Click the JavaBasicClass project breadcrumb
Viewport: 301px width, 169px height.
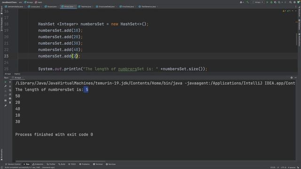[x=9, y=2]
